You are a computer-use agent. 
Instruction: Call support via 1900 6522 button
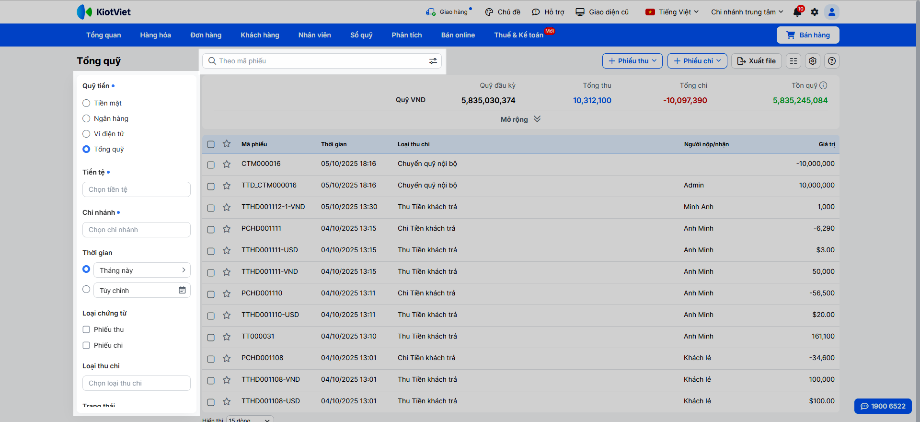[883, 406]
